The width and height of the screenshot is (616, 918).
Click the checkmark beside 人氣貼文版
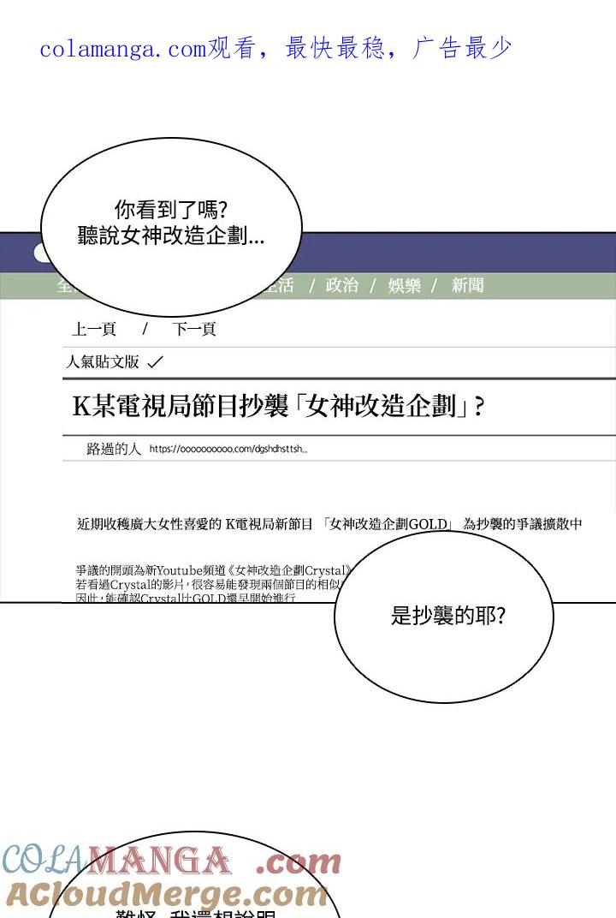155,362
